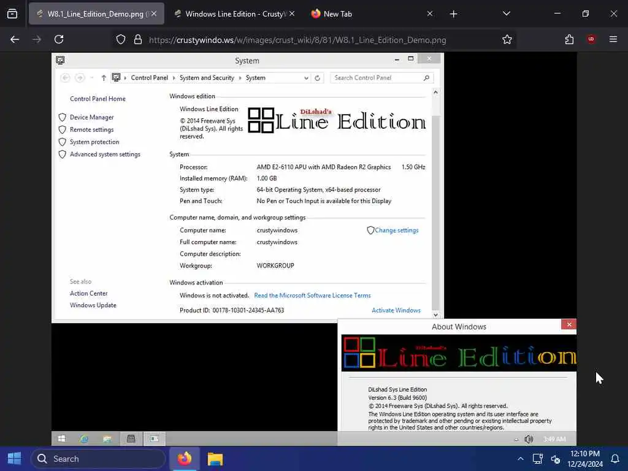Open File Explorer from Windows taskbar
The image size is (628, 471).
tap(215, 459)
